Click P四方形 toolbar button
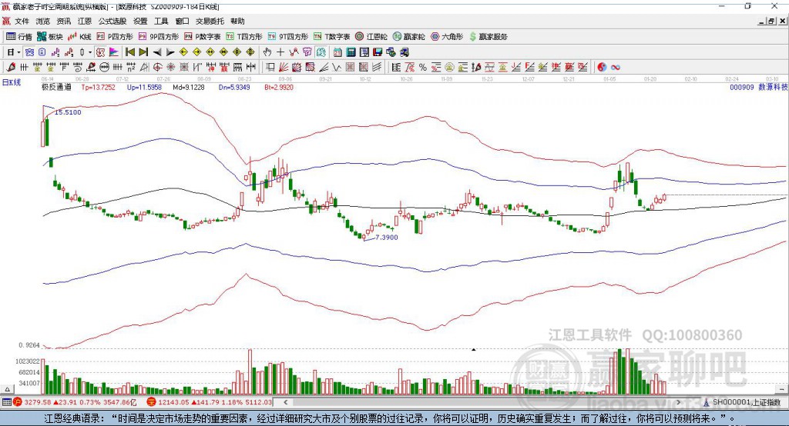This screenshot has height=426, width=789. pos(115,36)
